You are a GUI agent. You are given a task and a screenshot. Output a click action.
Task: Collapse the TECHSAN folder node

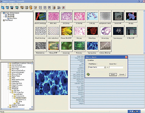coord(8,89)
